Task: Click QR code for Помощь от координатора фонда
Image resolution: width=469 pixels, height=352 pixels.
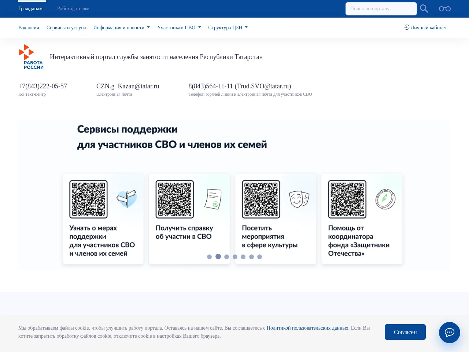Action: point(347,199)
